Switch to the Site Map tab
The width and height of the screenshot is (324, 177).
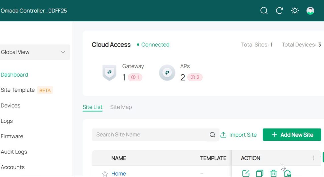coord(121,107)
